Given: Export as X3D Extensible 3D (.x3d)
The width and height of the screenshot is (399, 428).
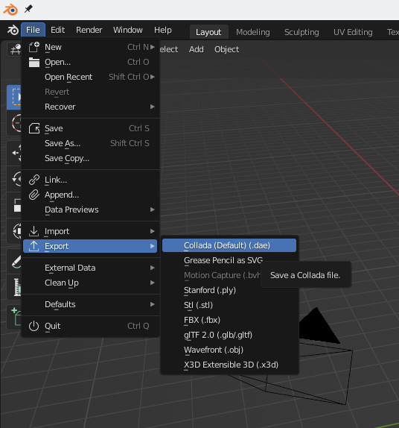Looking at the screenshot, I should [229, 365].
